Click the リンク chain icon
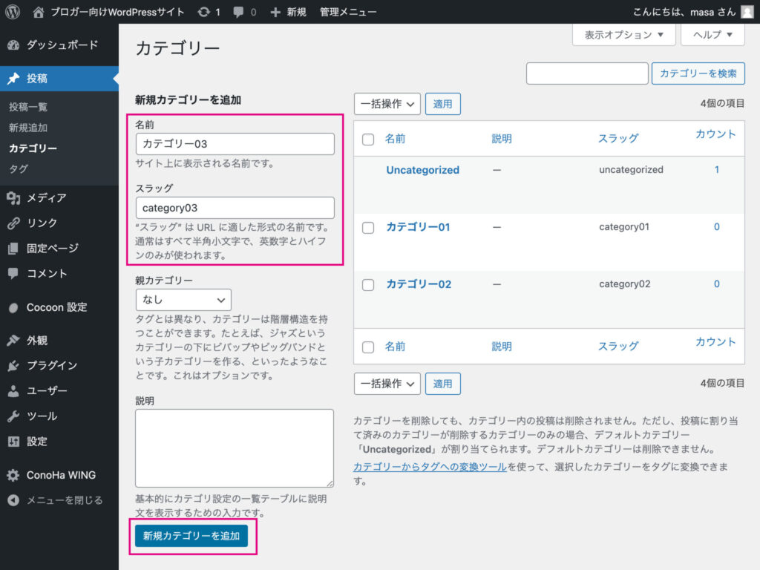Screen dimensions: 760x570 13,223
